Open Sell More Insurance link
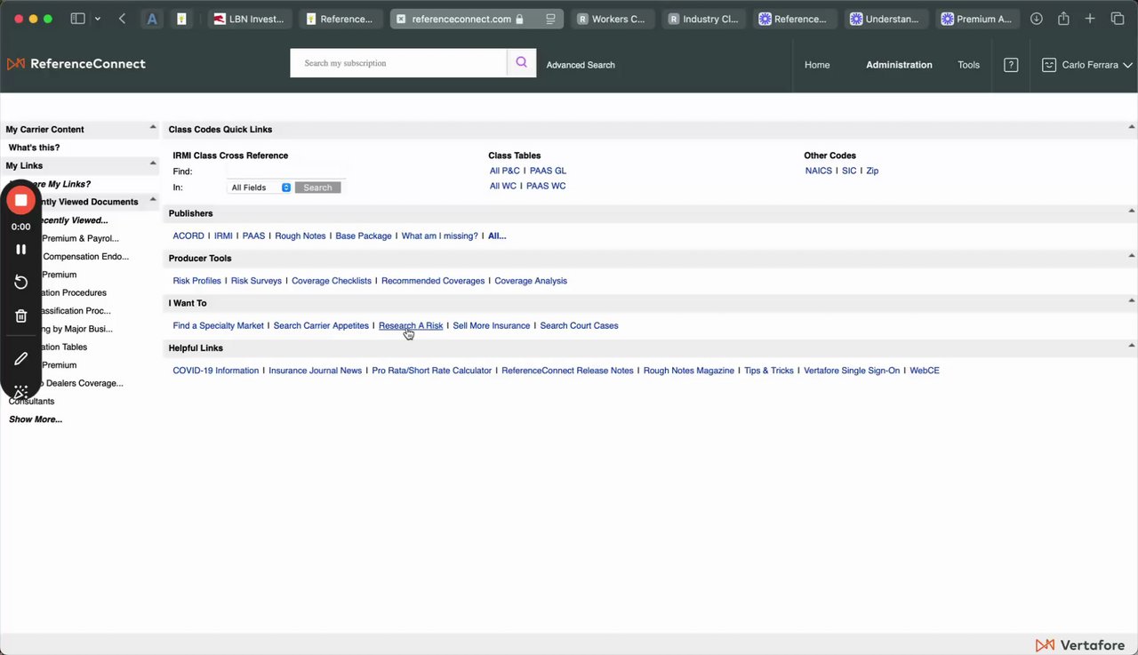This screenshot has width=1138, height=655. click(492, 325)
